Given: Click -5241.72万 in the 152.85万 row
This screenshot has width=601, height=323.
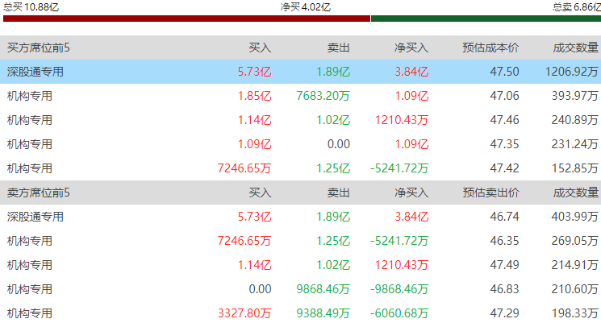Looking at the screenshot, I should (399, 168).
